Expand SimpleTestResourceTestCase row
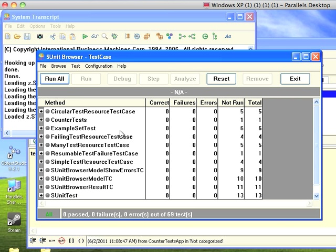This screenshot has height=252, width=336. (x=41, y=162)
